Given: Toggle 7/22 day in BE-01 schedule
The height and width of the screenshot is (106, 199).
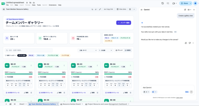Looking at the screenshot, I should 8,84.
